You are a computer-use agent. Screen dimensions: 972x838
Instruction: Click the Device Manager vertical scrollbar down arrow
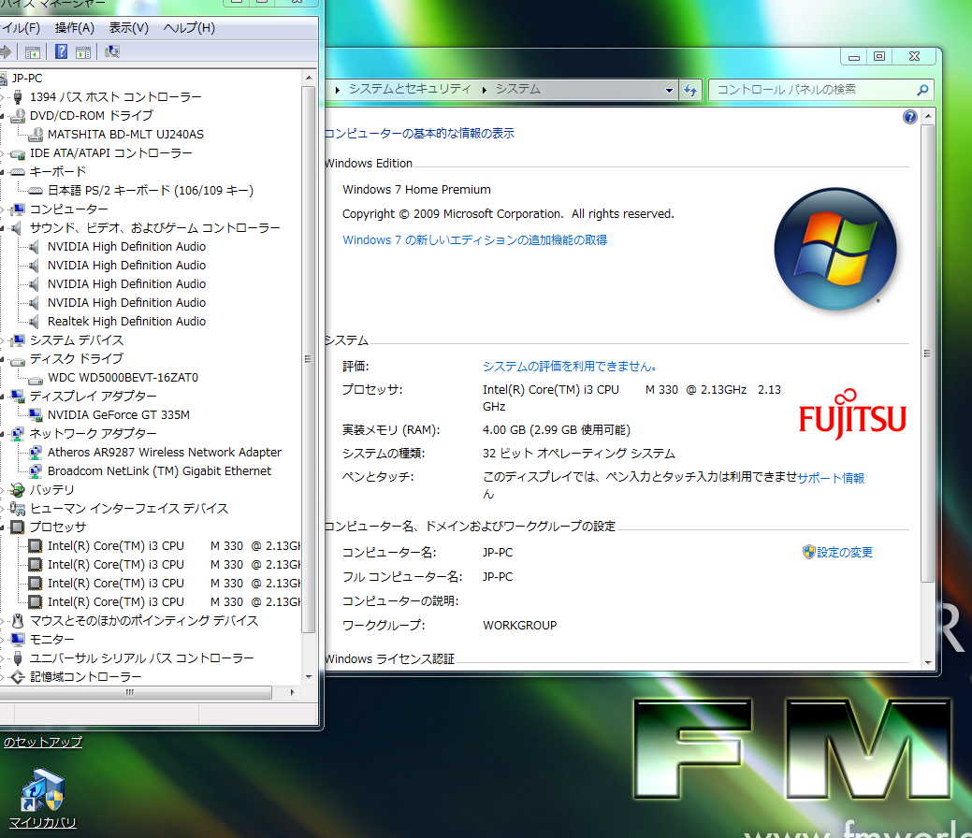(309, 677)
